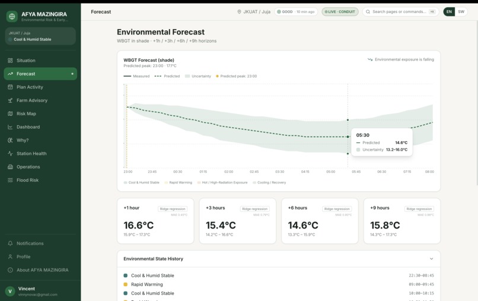Click the Profile person icon
The height and width of the screenshot is (301, 478).
[10, 256]
